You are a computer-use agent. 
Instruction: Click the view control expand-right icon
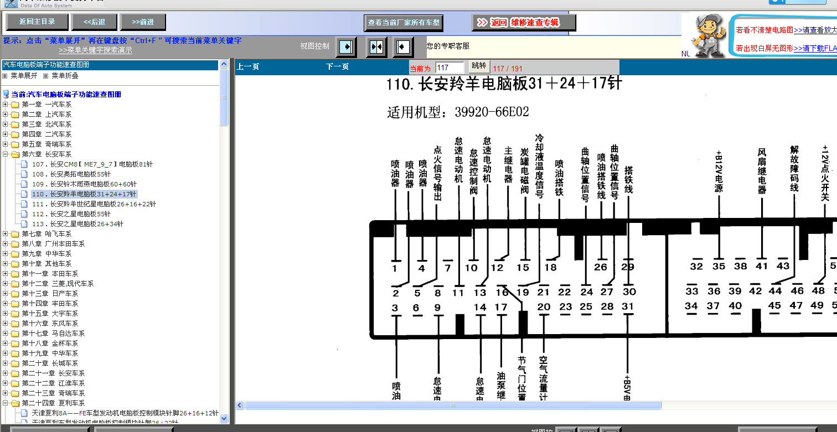(347, 47)
